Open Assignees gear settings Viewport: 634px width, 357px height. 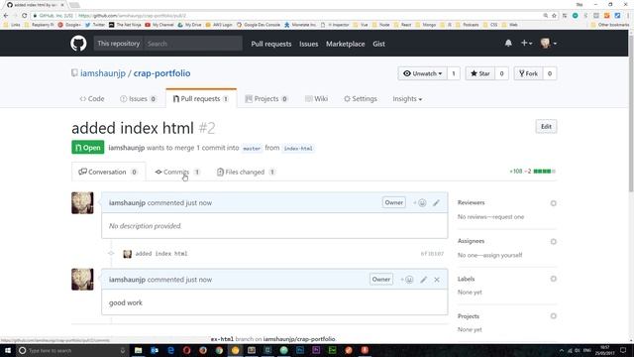553,242
